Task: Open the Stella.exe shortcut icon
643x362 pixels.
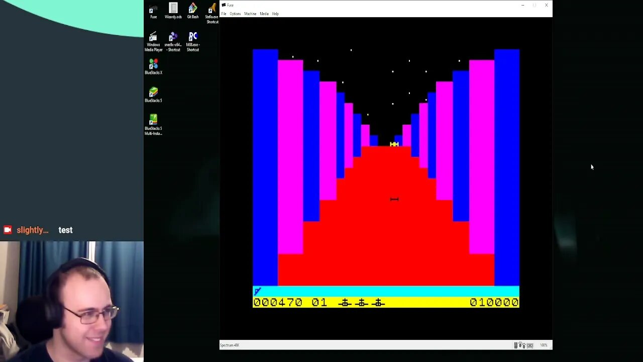Action: [211, 13]
